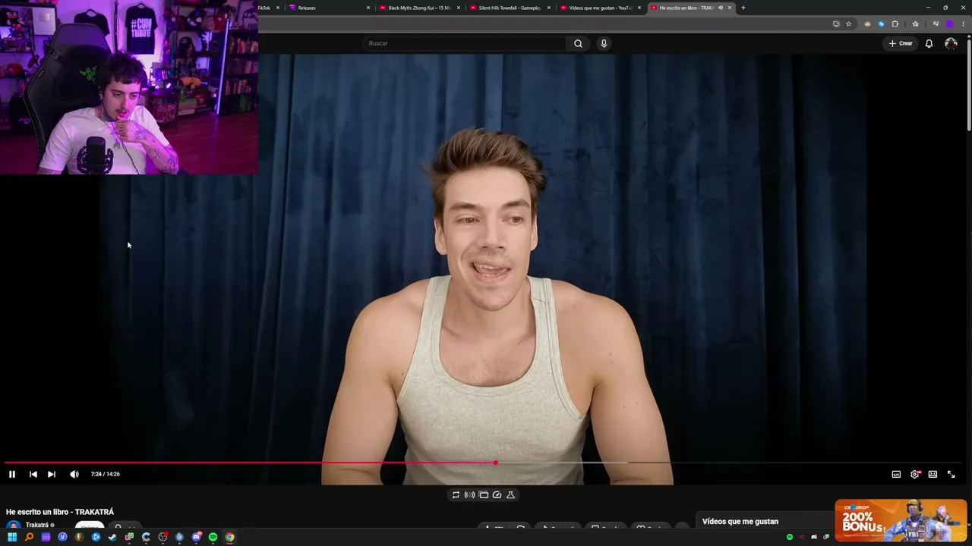Open YouTube notifications bell

click(929, 43)
